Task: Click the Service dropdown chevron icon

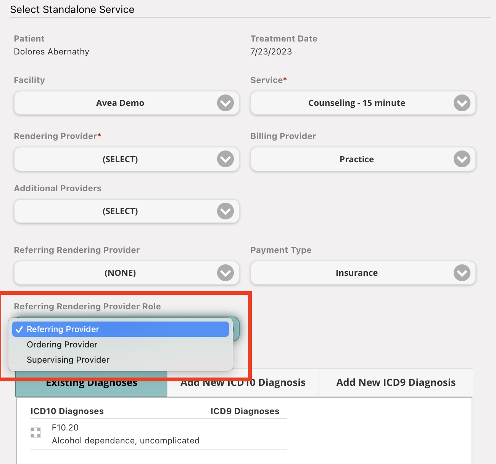Action: [462, 103]
